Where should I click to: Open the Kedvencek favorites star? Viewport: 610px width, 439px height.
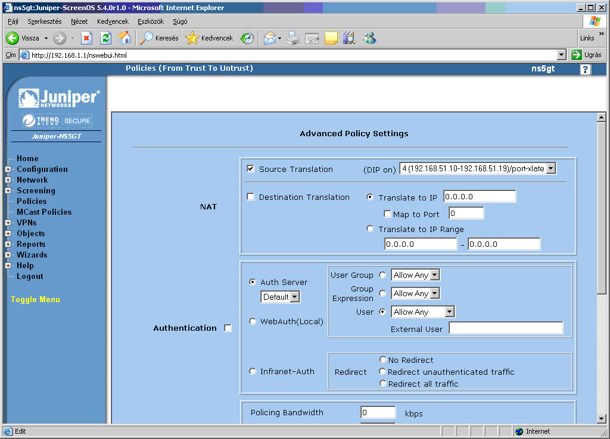(x=208, y=38)
